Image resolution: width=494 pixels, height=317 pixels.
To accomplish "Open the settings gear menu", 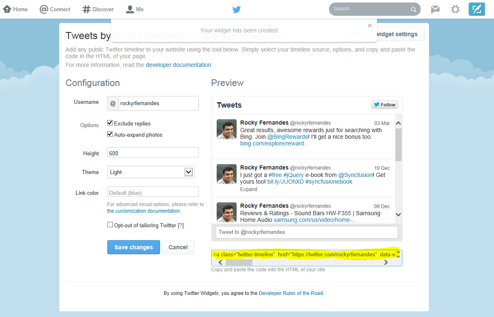I will point(455,9).
